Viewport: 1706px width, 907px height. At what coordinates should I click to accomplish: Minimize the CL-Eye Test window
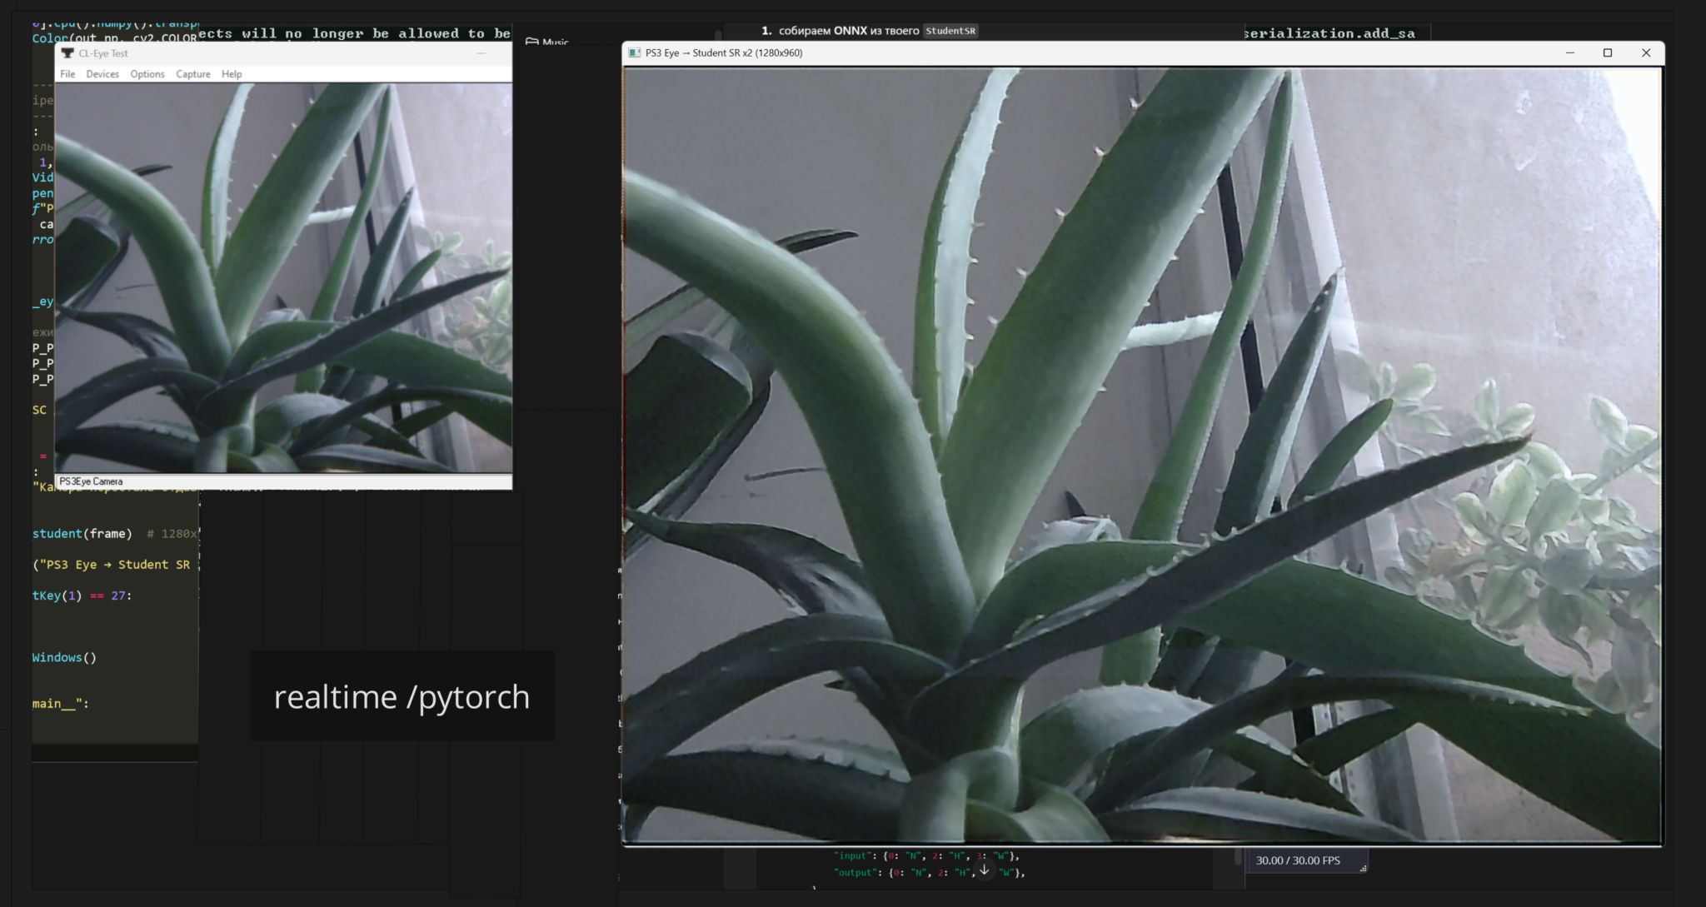pyautogui.click(x=481, y=52)
